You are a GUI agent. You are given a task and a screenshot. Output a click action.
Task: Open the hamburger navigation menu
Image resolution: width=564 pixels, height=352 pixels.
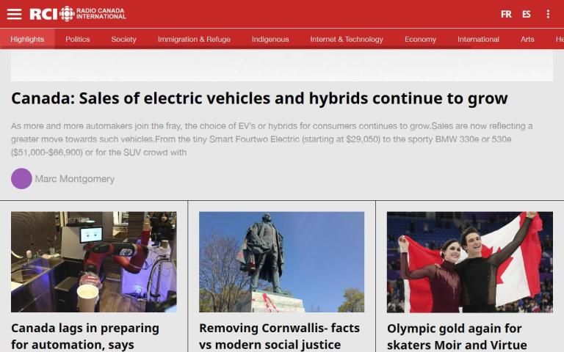14,14
